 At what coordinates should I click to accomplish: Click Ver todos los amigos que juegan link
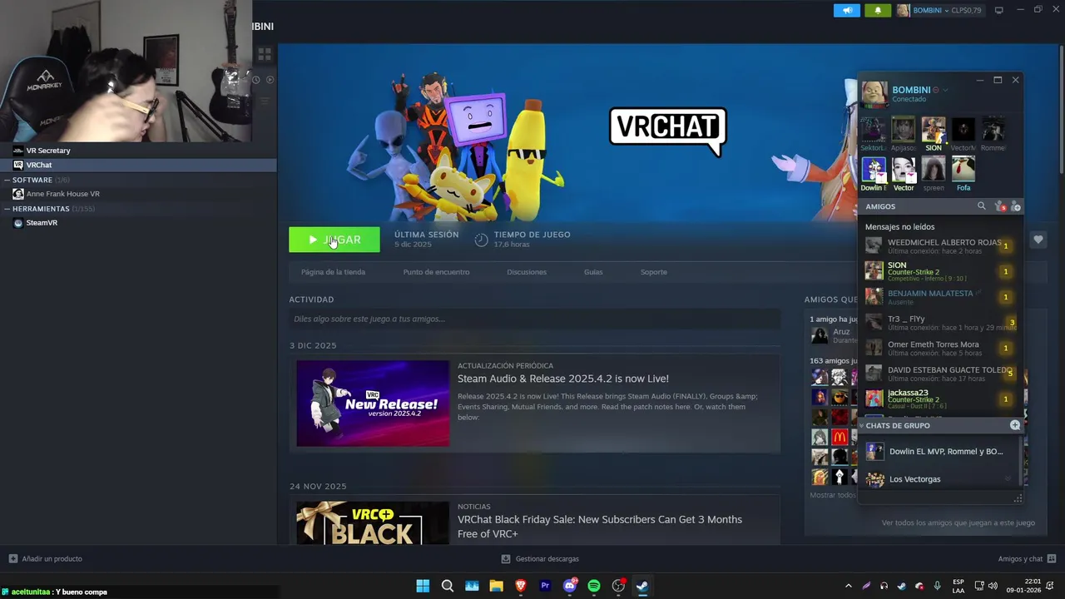coord(958,522)
